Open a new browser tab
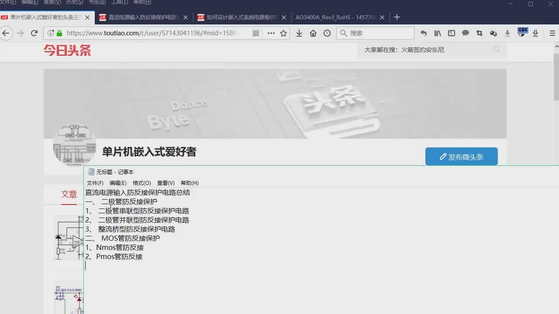Viewport: 559px width, 314px height. point(397,17)
